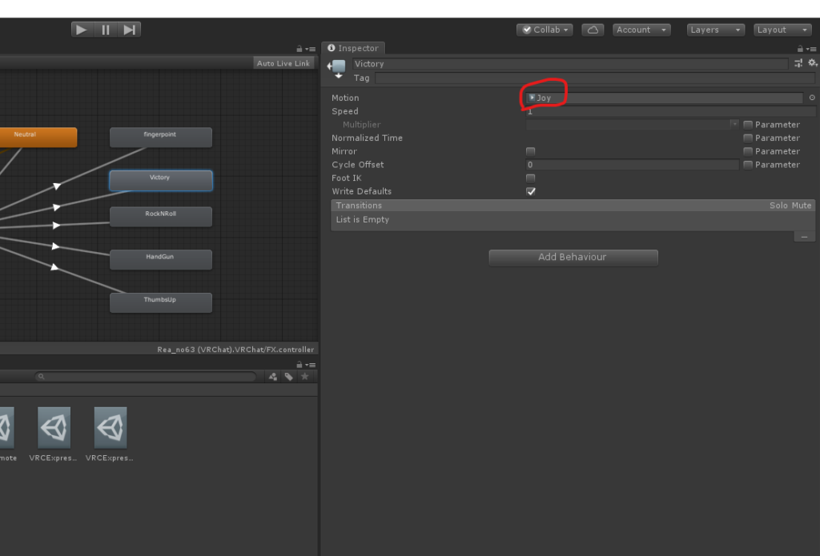
Task: Toggle the Mirror checkbox
Action: coord(530,151)
